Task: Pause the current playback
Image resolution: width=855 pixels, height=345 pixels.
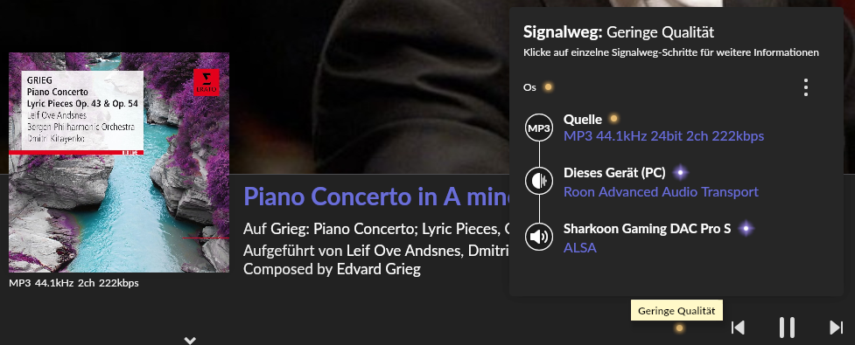Action: coord(787,328)
